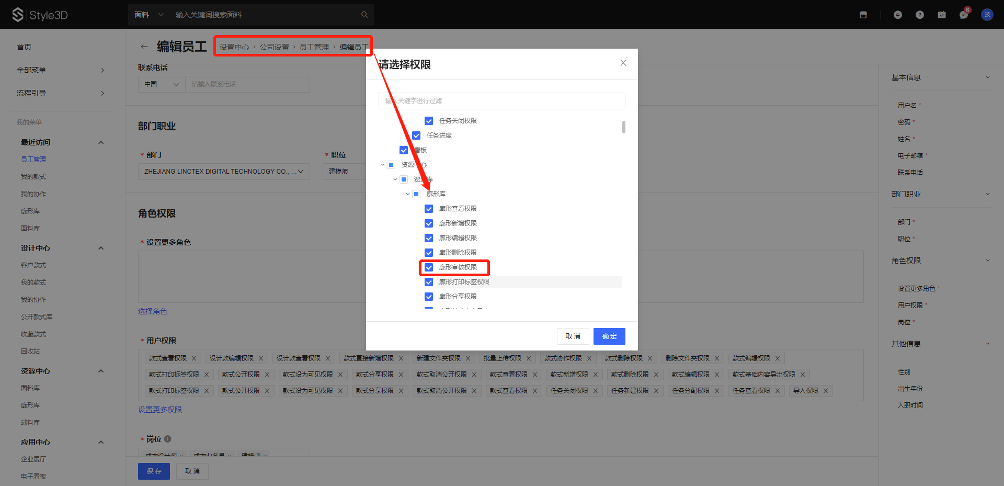Open 回收站 in sidebar
Image resolution: width=1004 pixels, height=486 pixels.
(x=30, y=352)
